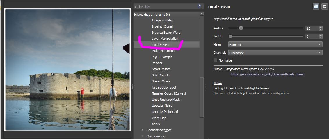
Task: Click the Rechercher search field
Action: coord(165,6)
